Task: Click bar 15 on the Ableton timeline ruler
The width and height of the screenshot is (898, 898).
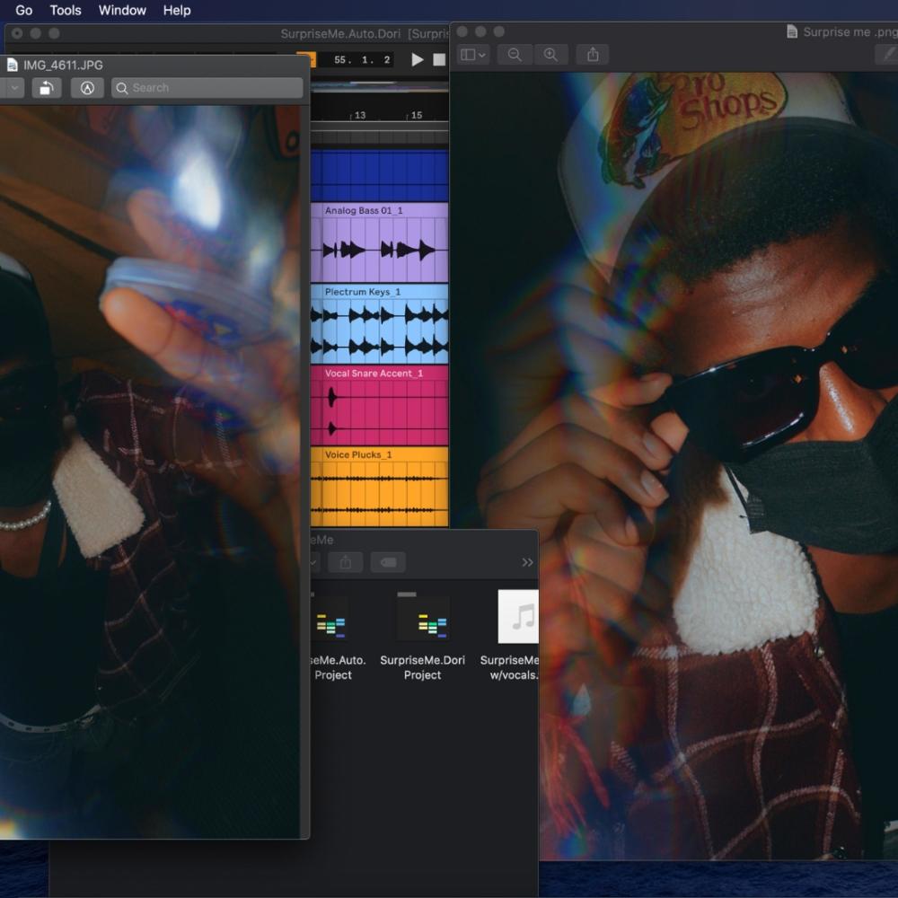Action: coord(417,115)
